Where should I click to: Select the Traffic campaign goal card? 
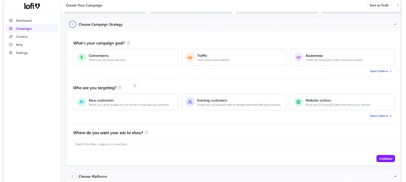tap(234, 57)
